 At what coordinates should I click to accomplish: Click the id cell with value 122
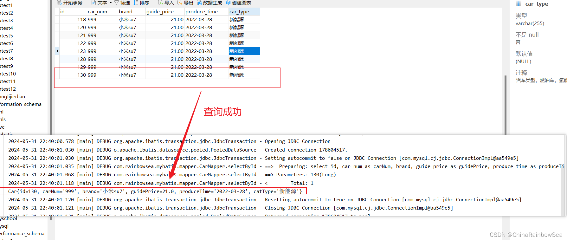73,43
